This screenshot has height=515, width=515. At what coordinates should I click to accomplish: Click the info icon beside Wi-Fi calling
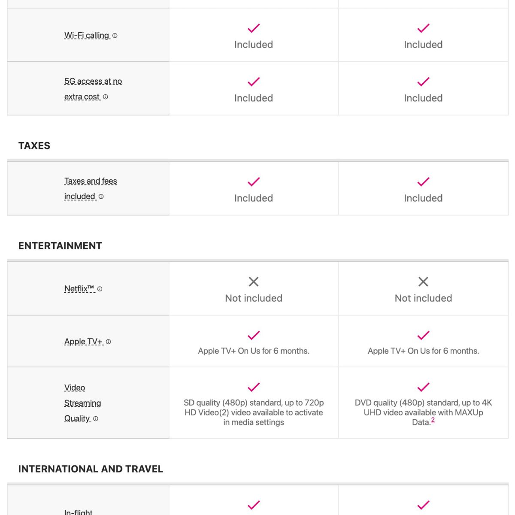tap(115, 36)
